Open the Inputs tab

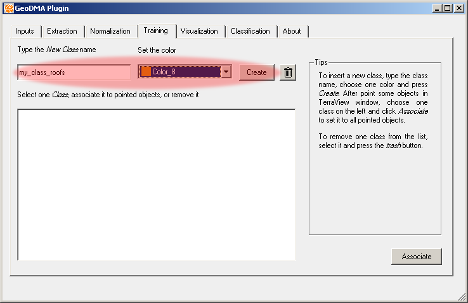coord(25,31)
